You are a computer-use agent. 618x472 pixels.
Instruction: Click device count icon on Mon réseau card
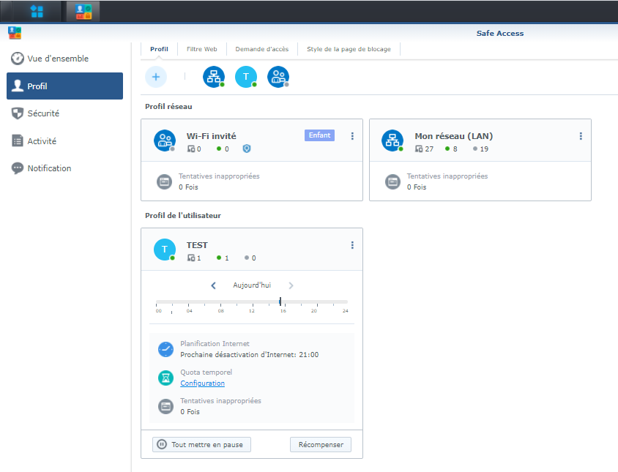click(x=419, y=149)
